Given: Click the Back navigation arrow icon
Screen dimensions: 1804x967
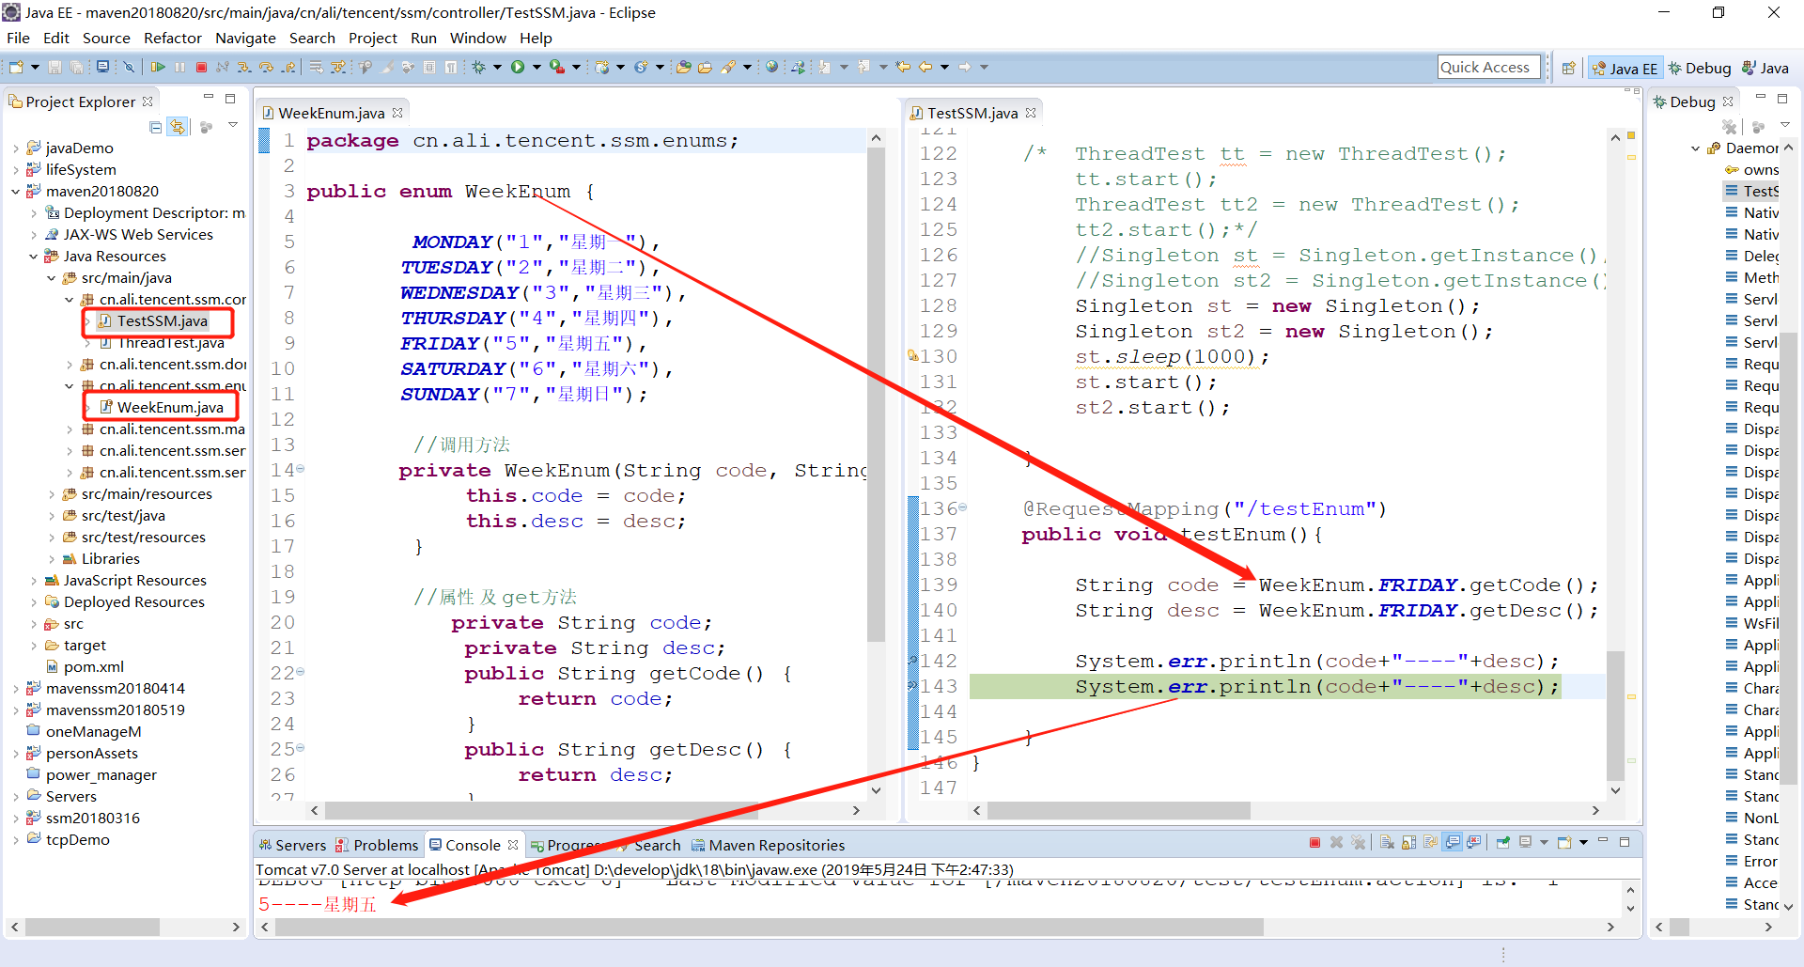Looking at the screenshot, I should [x=925, y=67].
